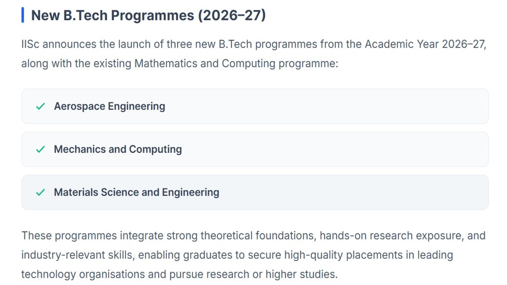Screen dimensions: 507x285
Task: Click the green tick next to Mechanics and Computing
Action: click(x=41, y=149)
